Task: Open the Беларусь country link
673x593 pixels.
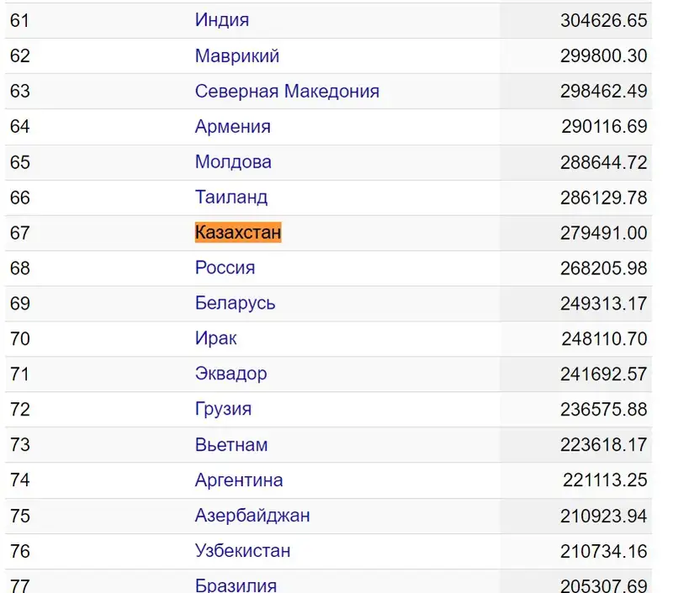Action: click(x=235, y=304)
